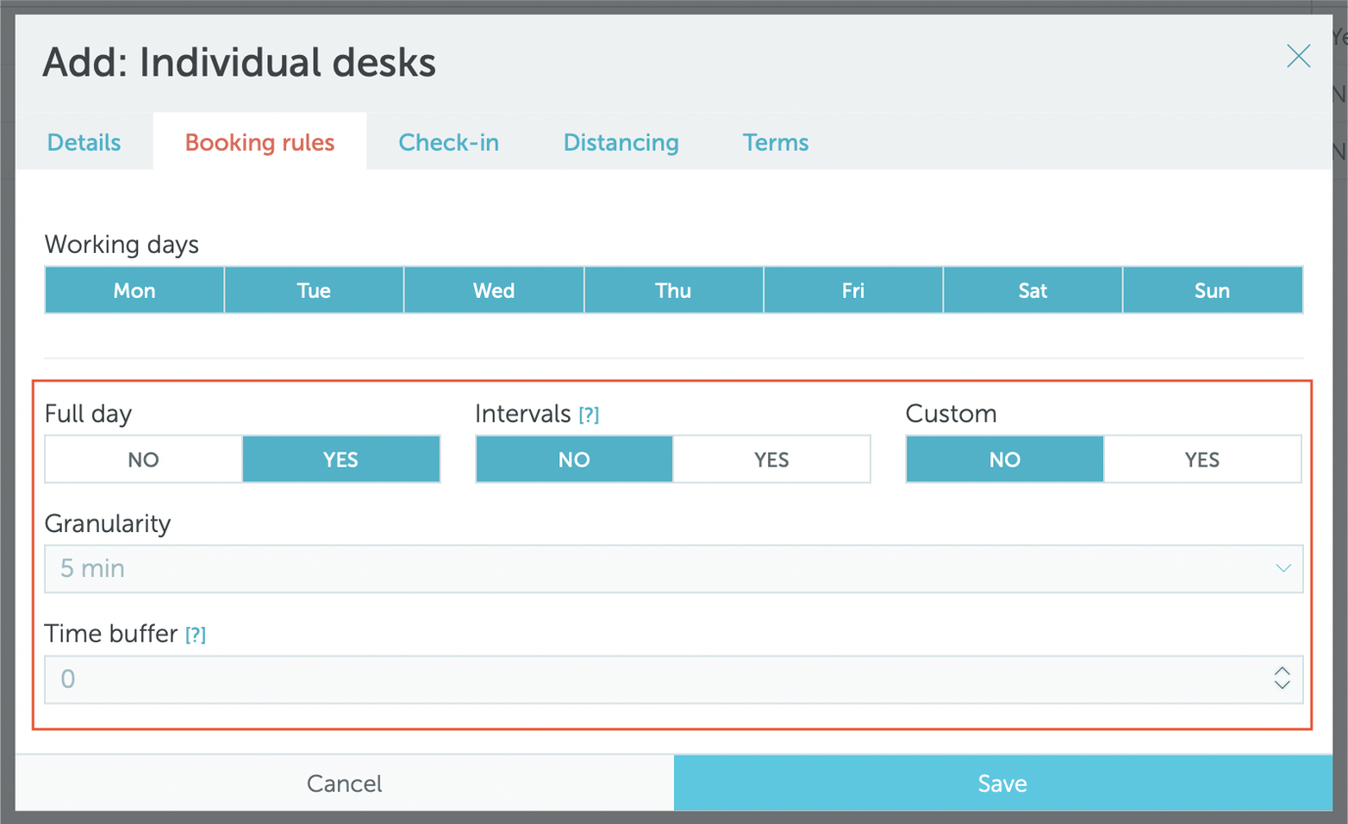Increase Time buffer using the stepper arrows
The image size is (1348, 824).
click(1281, 672)
